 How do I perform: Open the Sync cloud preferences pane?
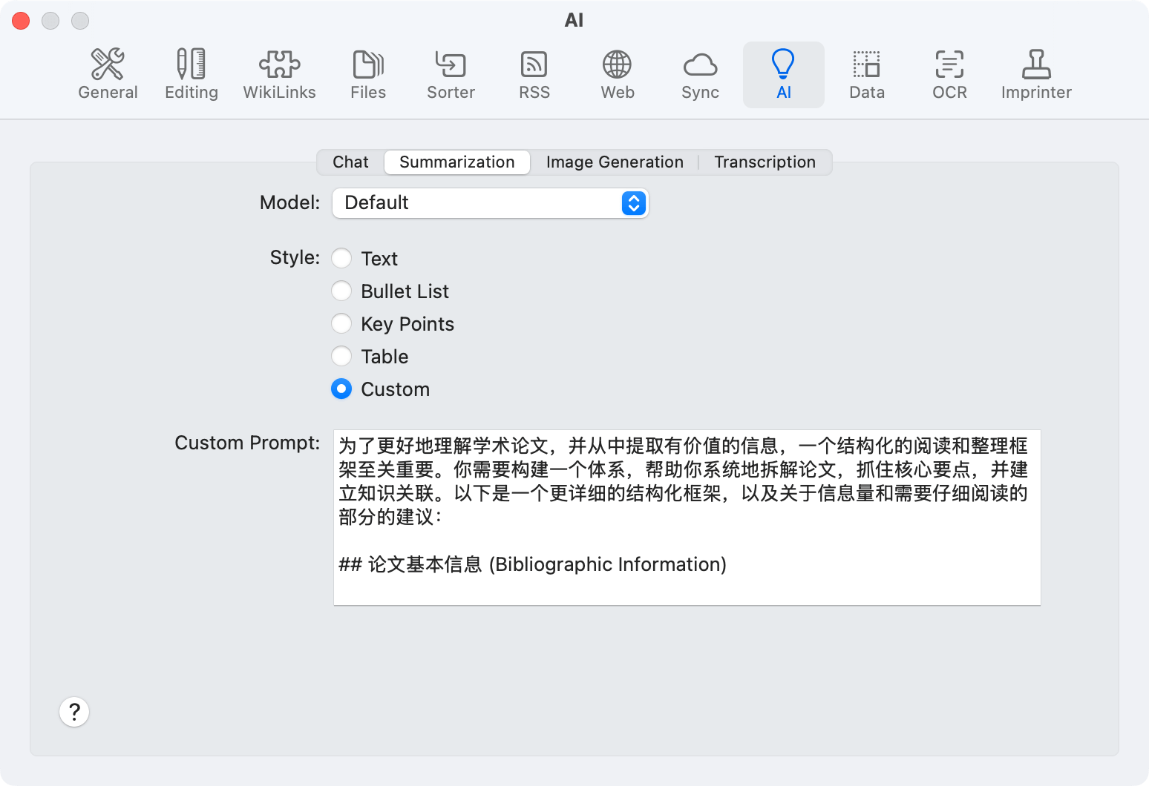click(x=700, y=74)
